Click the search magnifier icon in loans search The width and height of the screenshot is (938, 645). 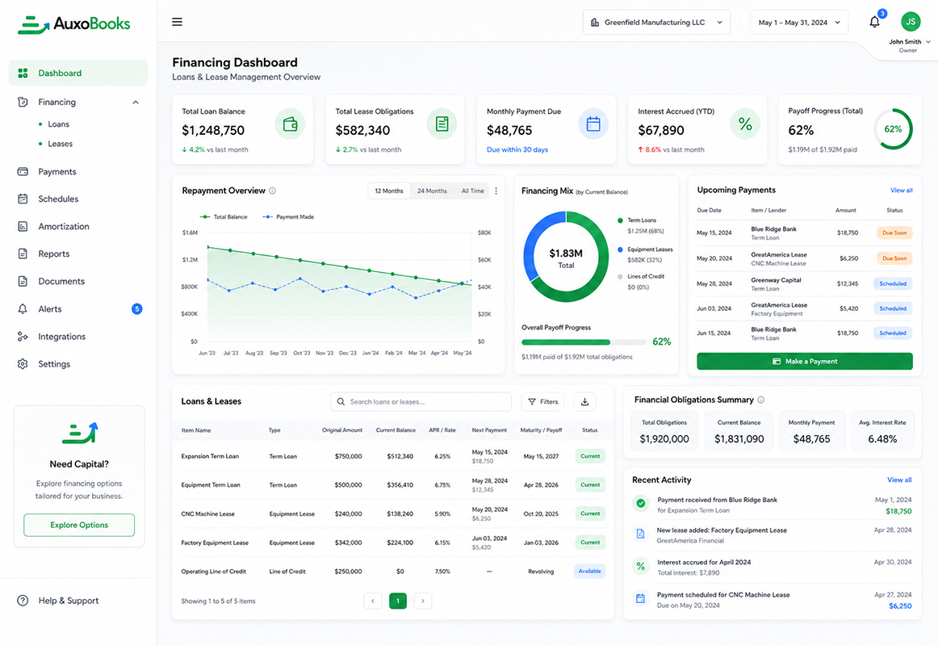[x=341, y=402]
